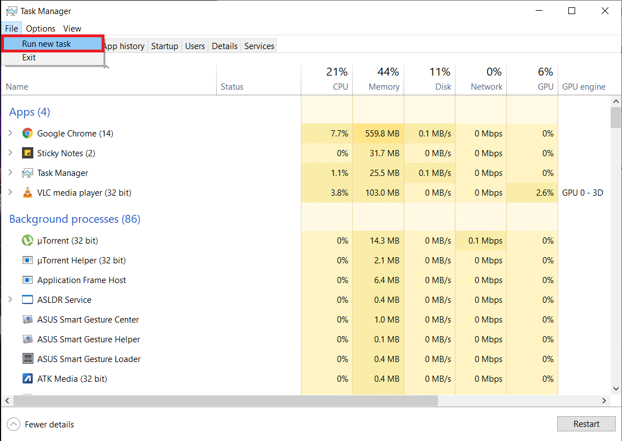Sort by the Name column header
The height and width of the screenshot is (441, 622).
(109, 80)
